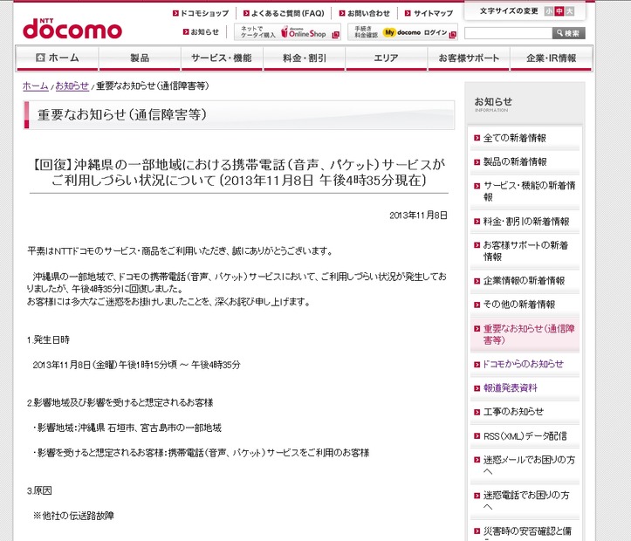
Task: Click the 3.原因 section heading
Action: pyautogui.click(x=39, y=490)
